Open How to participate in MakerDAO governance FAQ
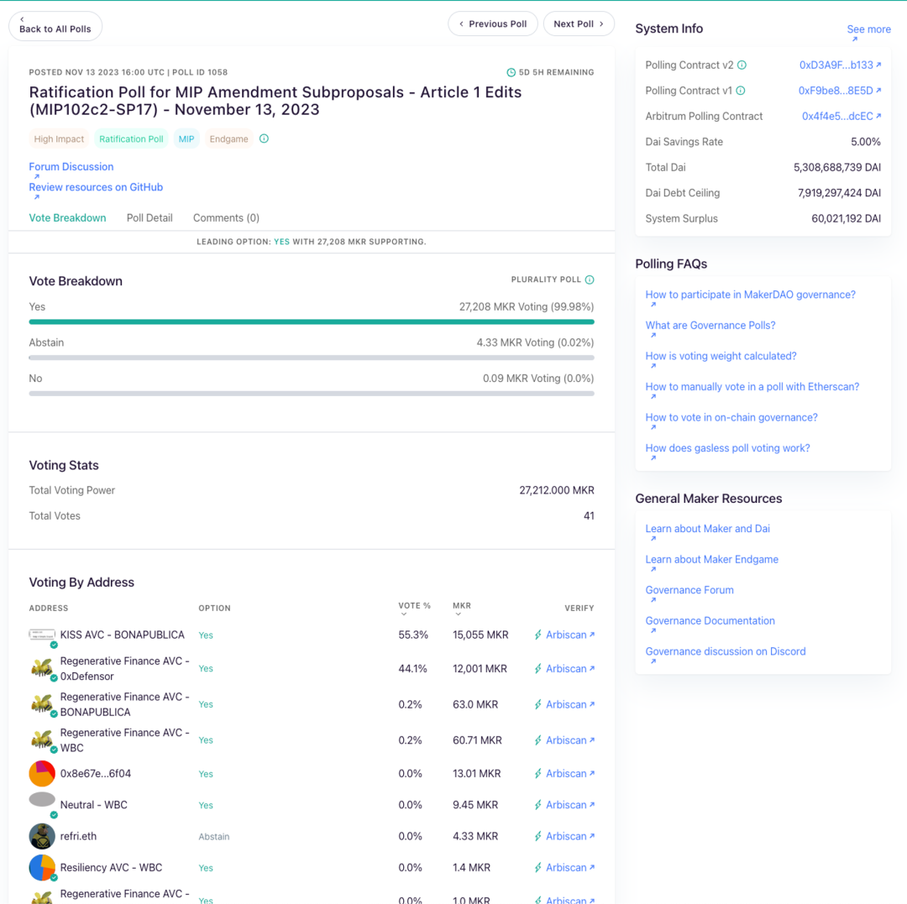 (x=750, y=295)
